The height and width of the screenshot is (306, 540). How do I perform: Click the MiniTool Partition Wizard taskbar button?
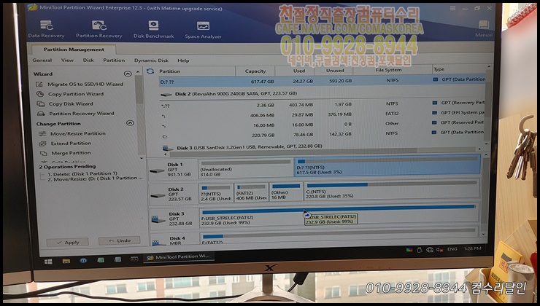[179, 257]
